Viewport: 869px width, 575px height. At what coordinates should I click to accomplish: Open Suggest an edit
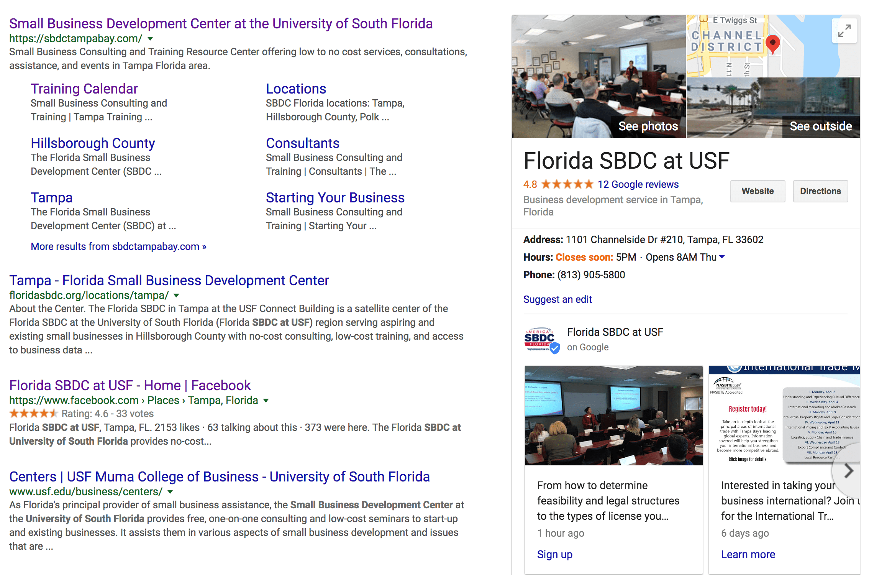[x=557, y=299]
